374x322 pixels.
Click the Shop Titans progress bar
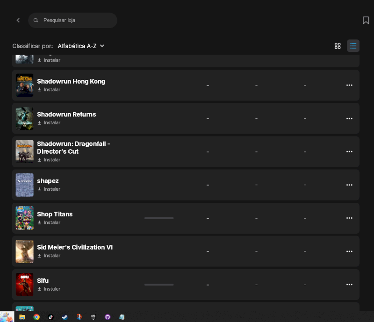[159, 218]
